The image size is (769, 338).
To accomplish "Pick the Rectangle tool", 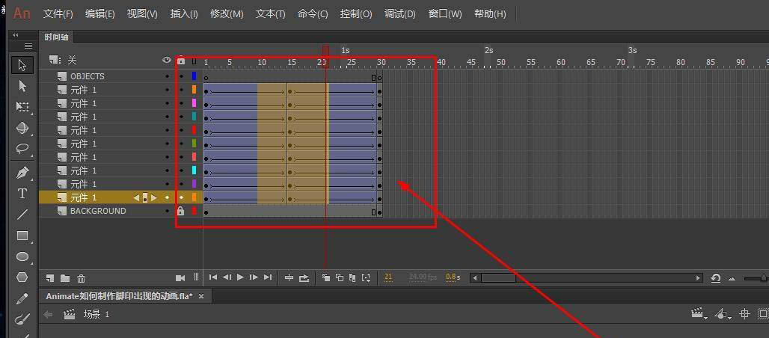I will point(22,236).
